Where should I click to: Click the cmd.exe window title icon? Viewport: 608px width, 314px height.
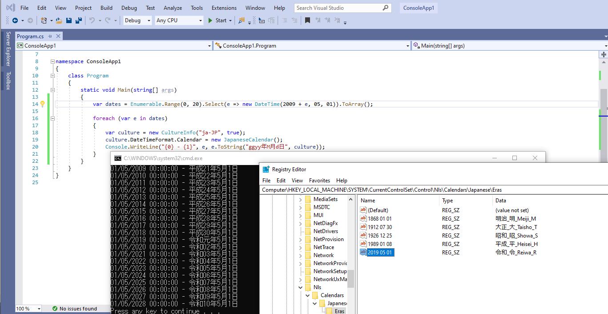[117, 158]
